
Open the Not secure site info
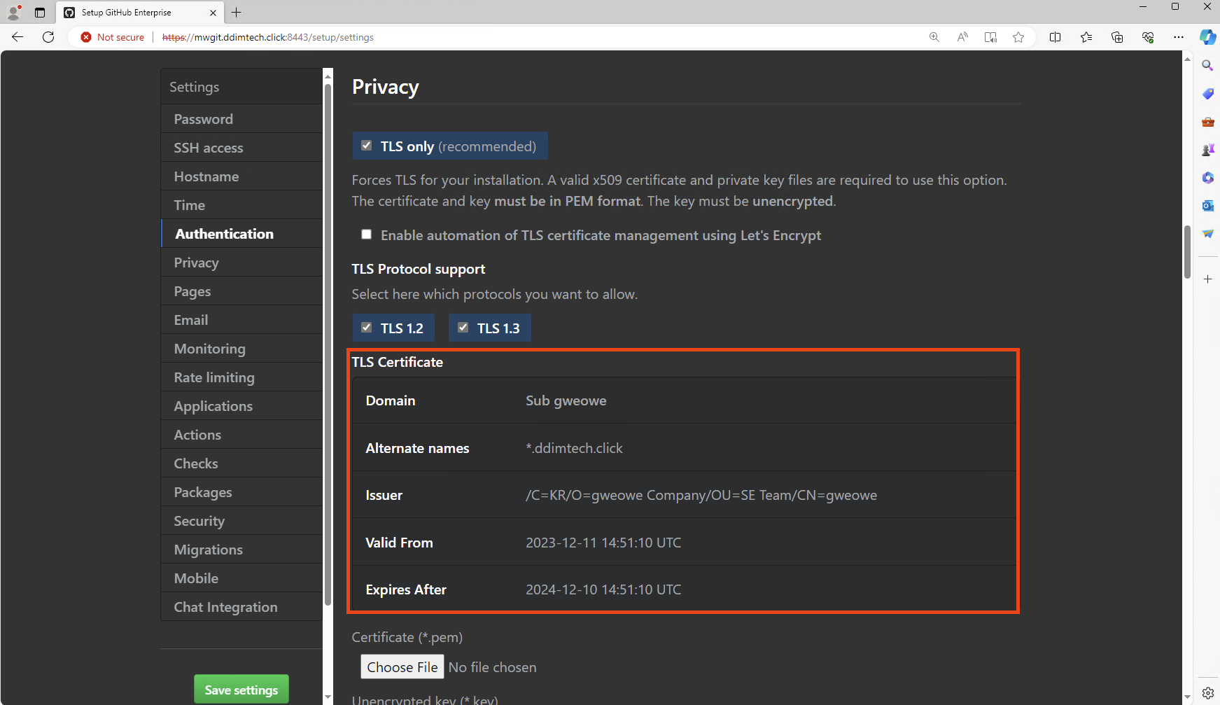(x=113, y=37)
